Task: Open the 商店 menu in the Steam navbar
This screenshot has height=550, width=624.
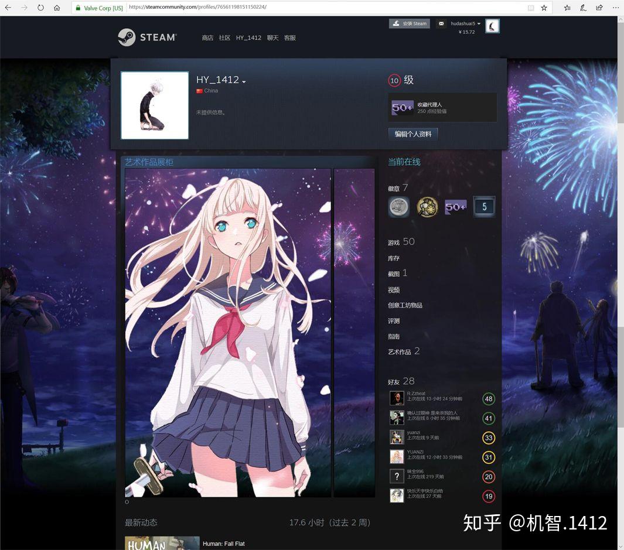Action: [208, 37]
